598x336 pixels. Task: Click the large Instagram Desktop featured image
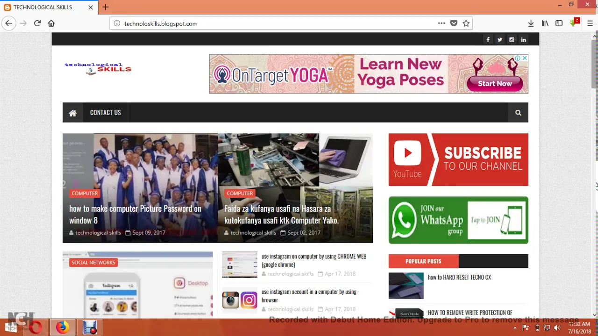pos(138,285)
